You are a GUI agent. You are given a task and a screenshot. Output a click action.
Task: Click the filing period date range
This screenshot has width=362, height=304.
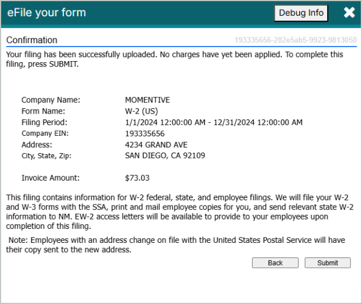[x=214, y=122]
